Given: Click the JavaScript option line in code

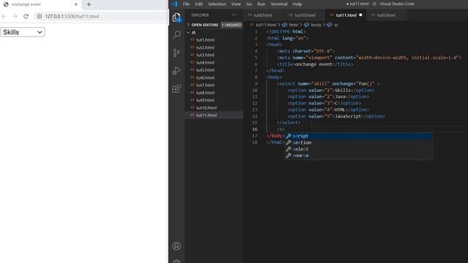Looking at the screenshot, I should pos(336,116).
